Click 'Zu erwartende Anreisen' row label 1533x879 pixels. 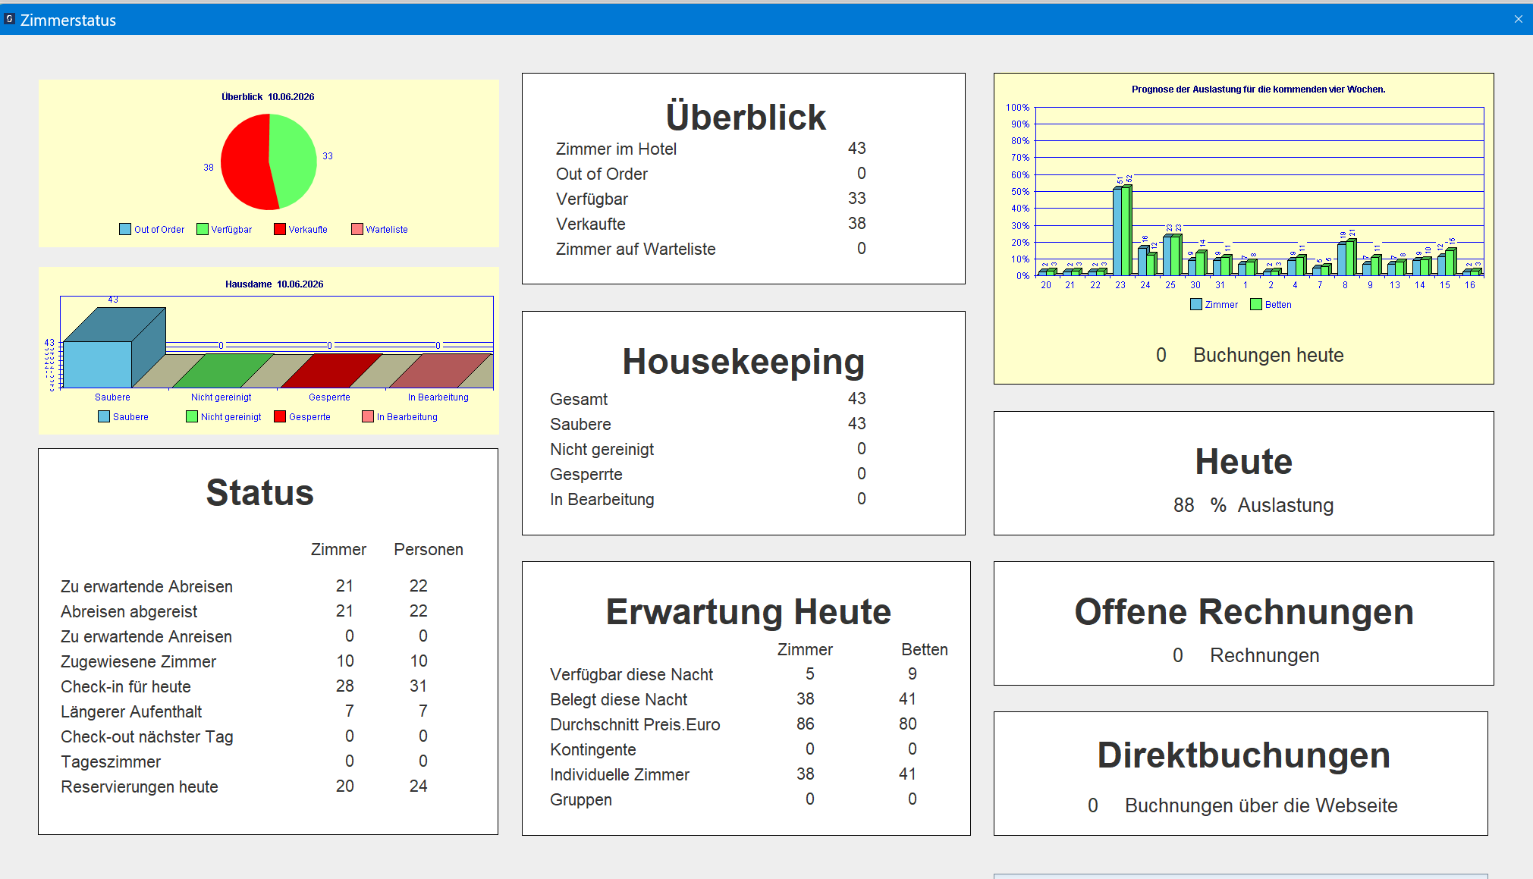click(146, 636)
